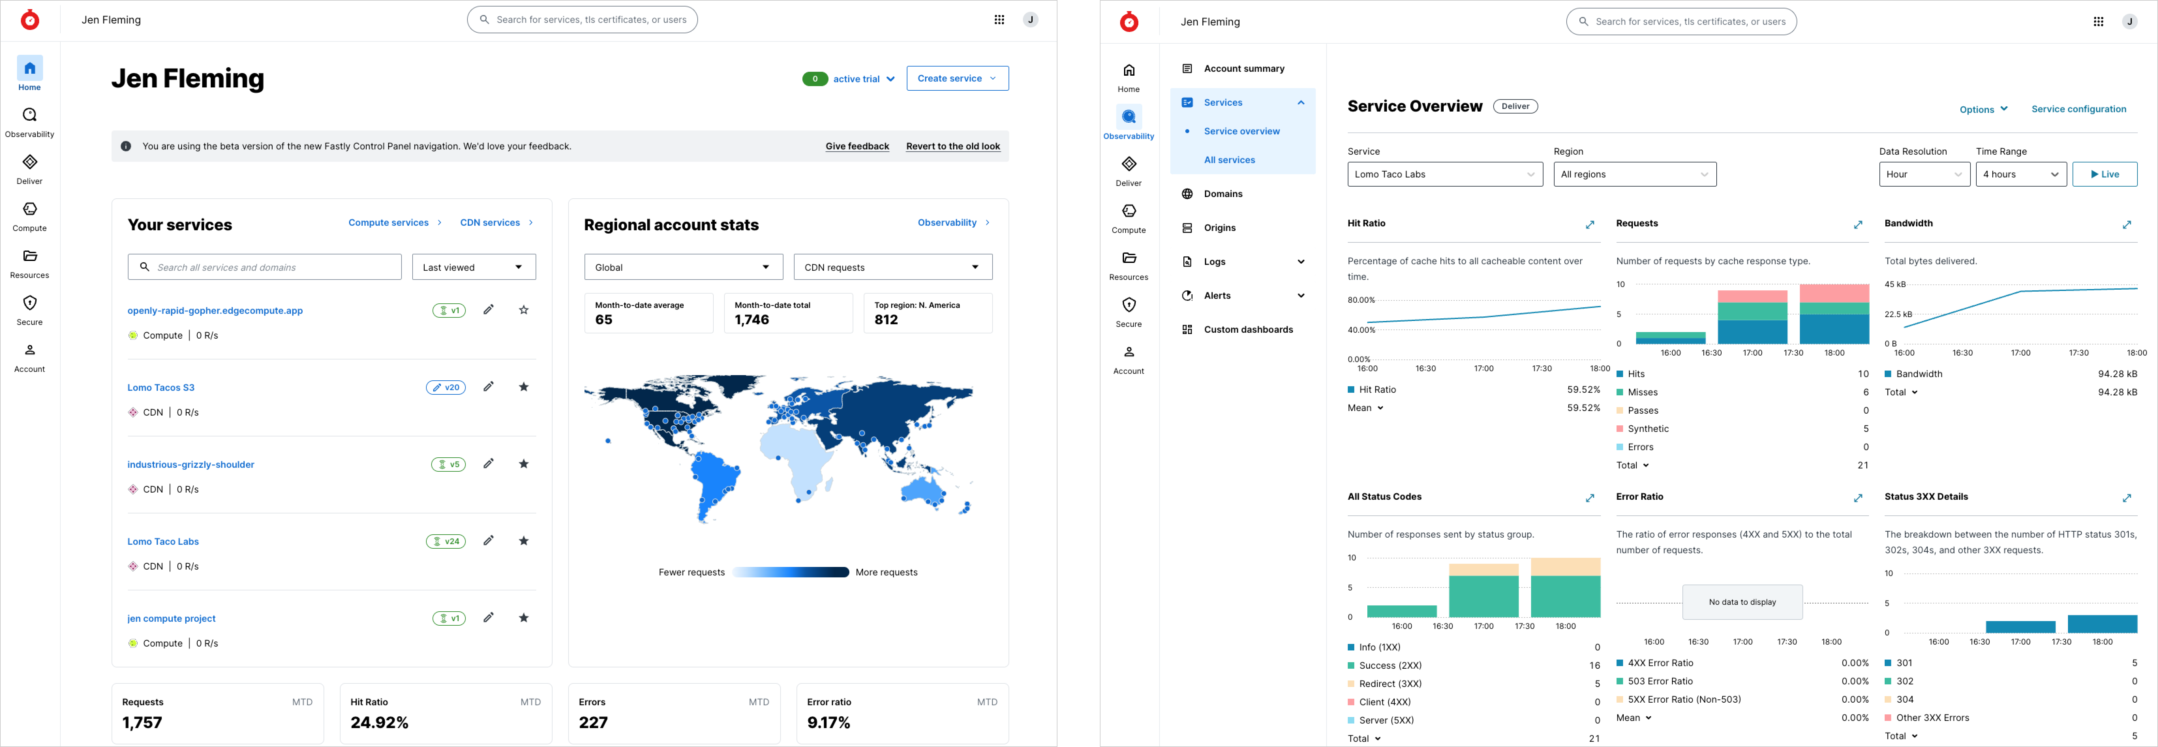Open the Hour data resolution dropdown

point(1924,174)
